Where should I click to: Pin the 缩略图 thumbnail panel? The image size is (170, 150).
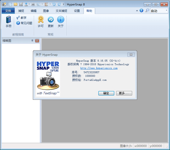(x=32, y=41)
